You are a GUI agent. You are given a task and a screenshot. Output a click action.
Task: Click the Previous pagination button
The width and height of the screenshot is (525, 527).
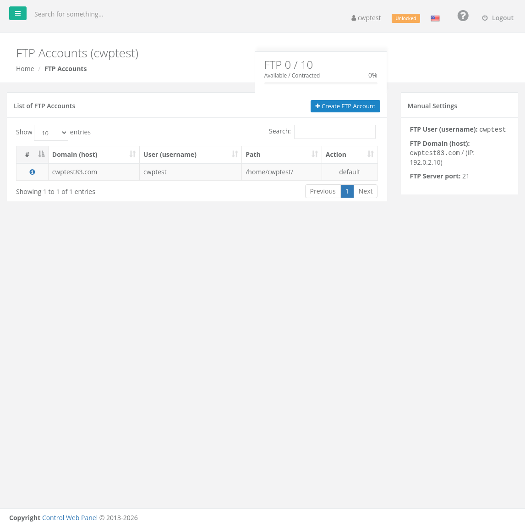pyautogui.click(x=323, y=191)
